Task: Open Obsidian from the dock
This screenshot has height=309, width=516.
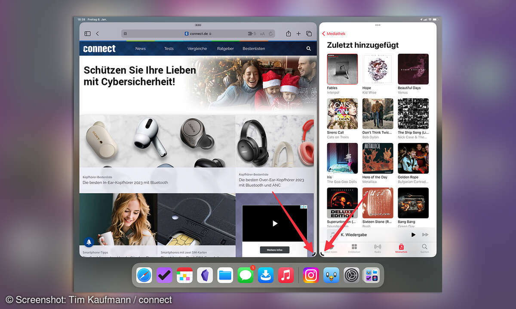Action: [205, 275]
